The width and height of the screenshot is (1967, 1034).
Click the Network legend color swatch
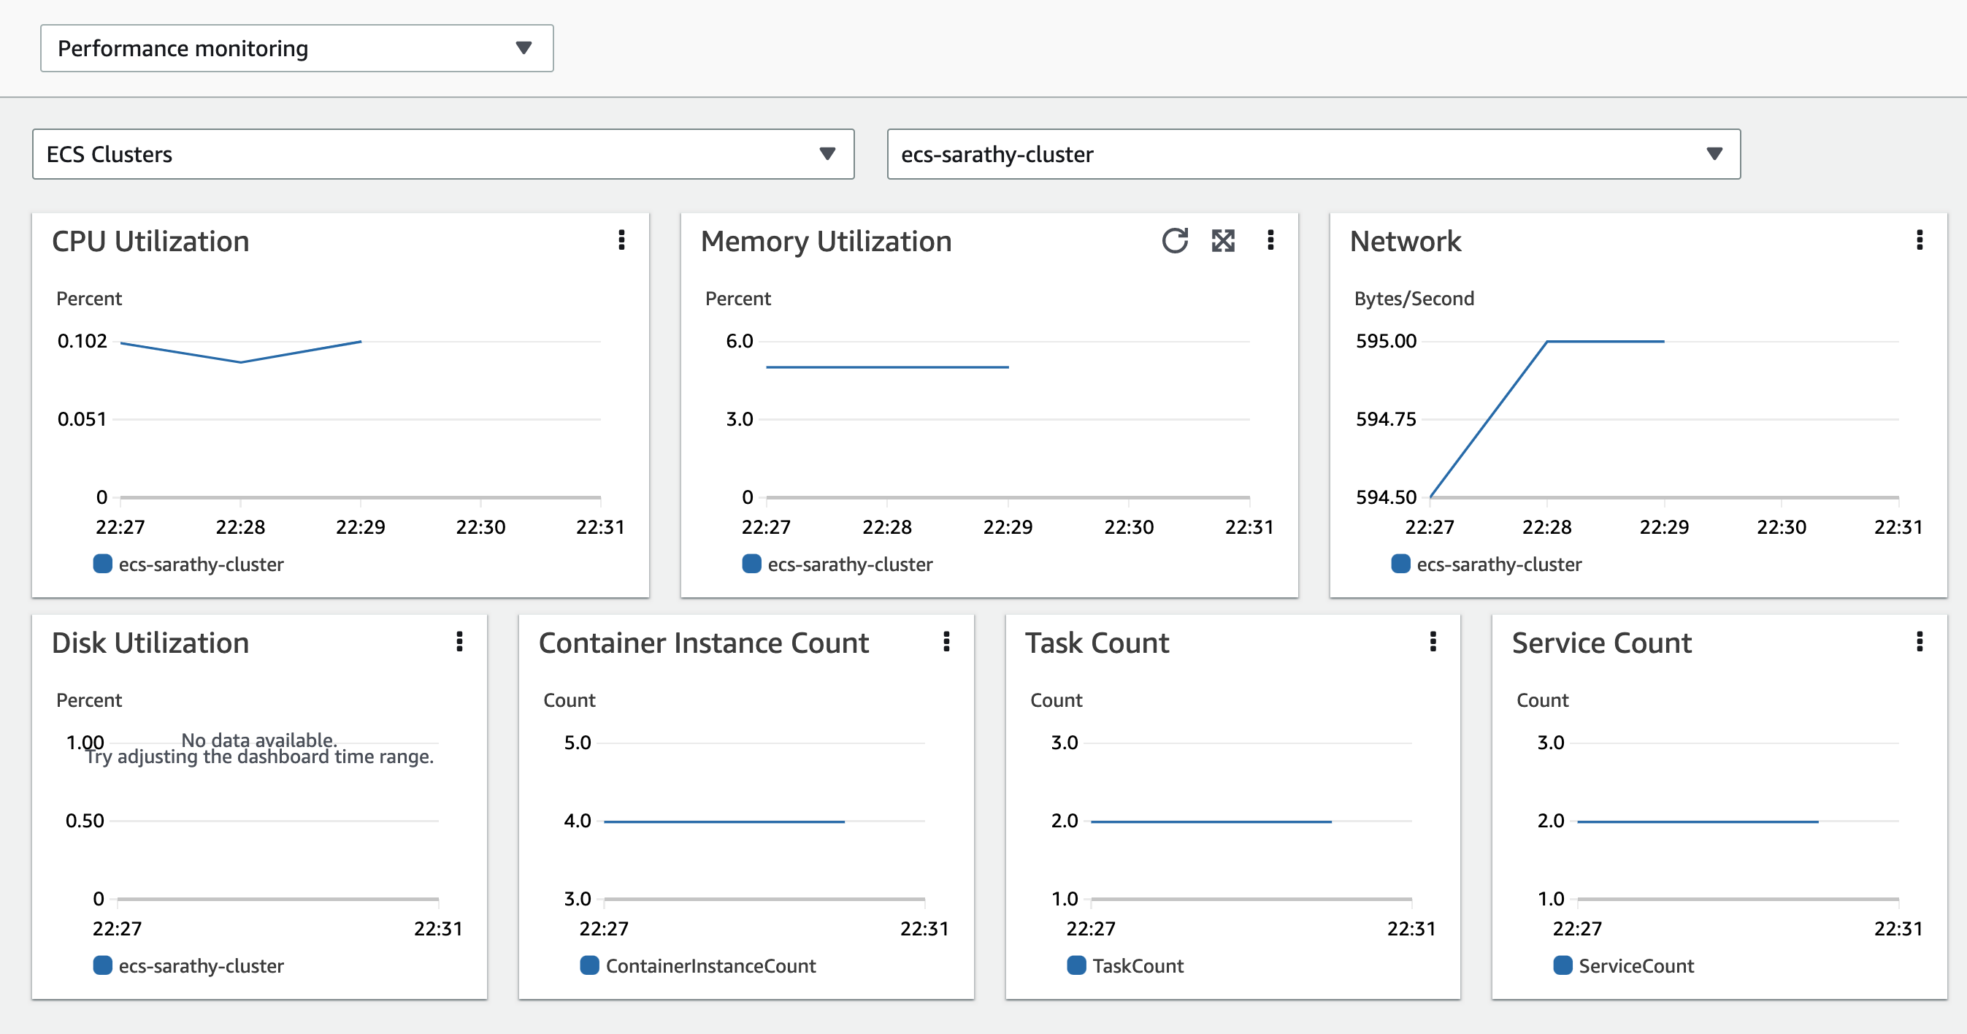[1400, 564]
